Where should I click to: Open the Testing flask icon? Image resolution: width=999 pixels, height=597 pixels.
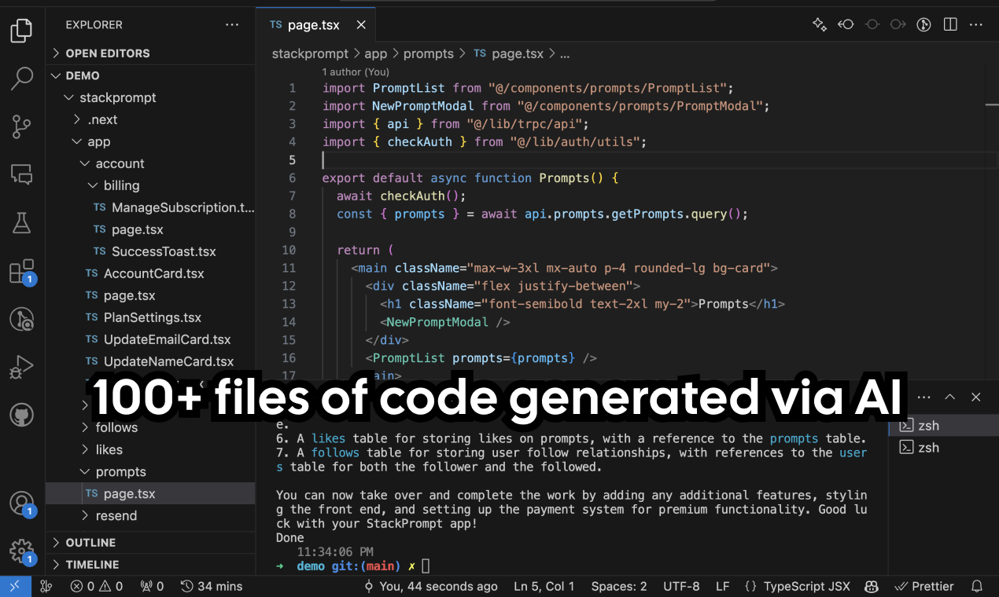pyautogui.click(x=21, y=223)
